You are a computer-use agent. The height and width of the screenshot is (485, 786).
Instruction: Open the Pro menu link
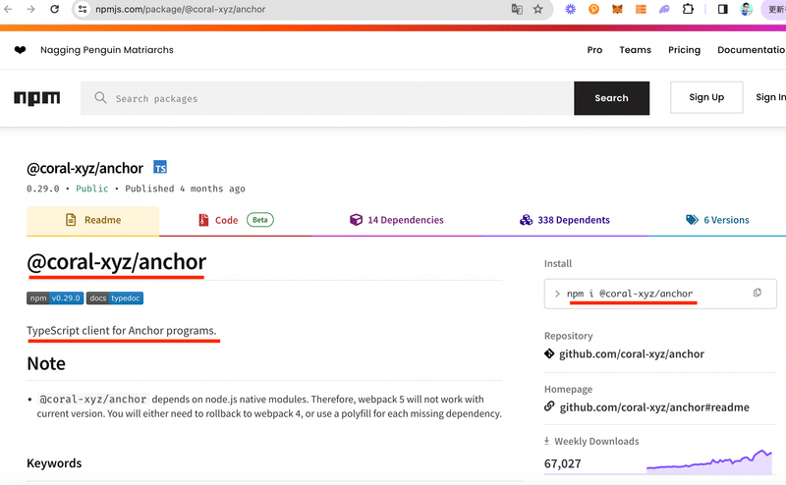(594, 50)
